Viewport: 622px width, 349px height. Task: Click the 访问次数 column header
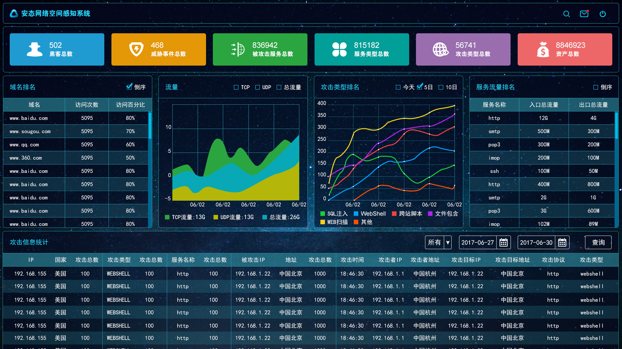87,105
